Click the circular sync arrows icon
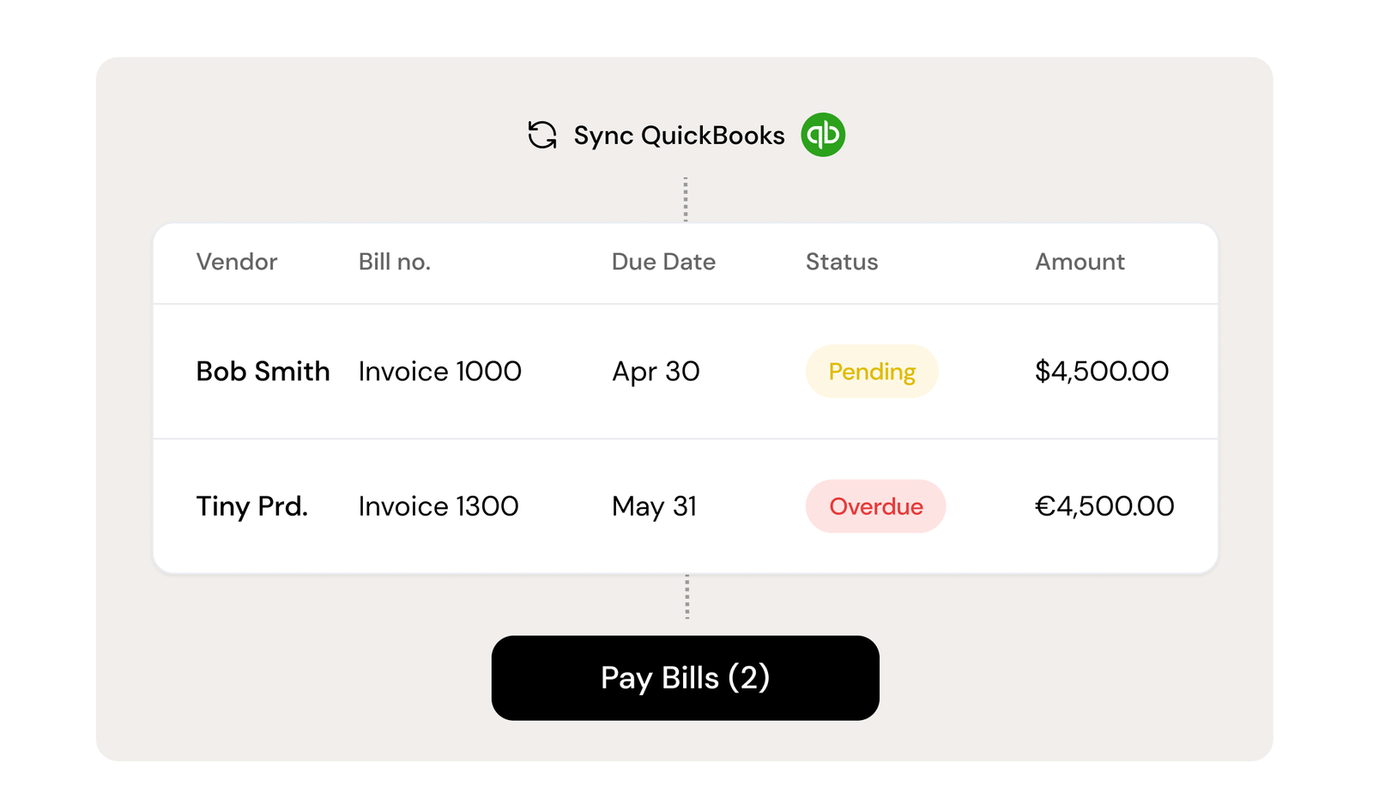The image size is (1373, 811). pyautogui.click(x=542, y=135)
